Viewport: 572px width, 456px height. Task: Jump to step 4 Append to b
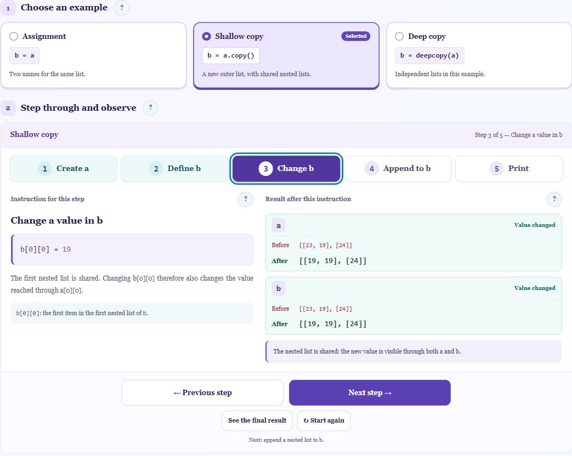[x=398, y=169]
